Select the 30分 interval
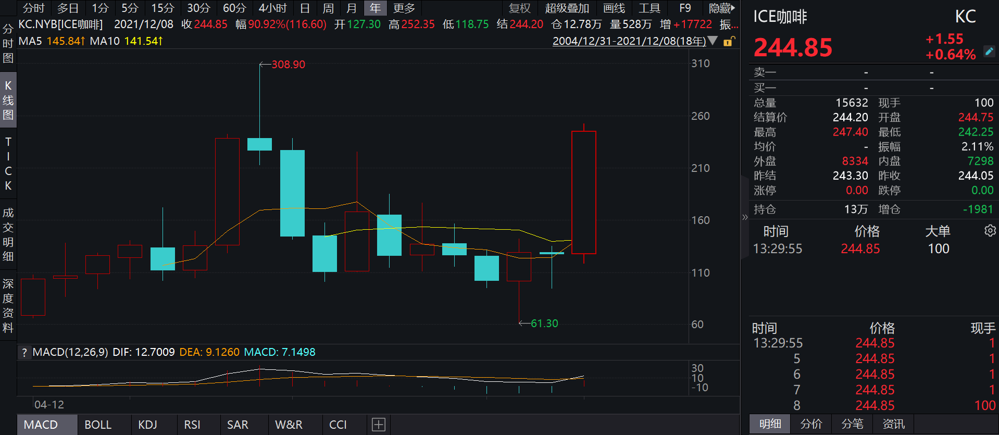This screenshot has height=435, width=999. 198,8
